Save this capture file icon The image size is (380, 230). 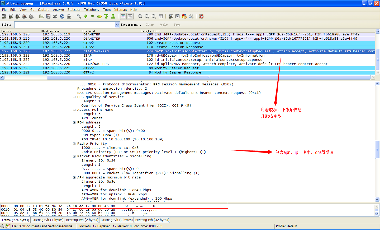coord(48,16)
